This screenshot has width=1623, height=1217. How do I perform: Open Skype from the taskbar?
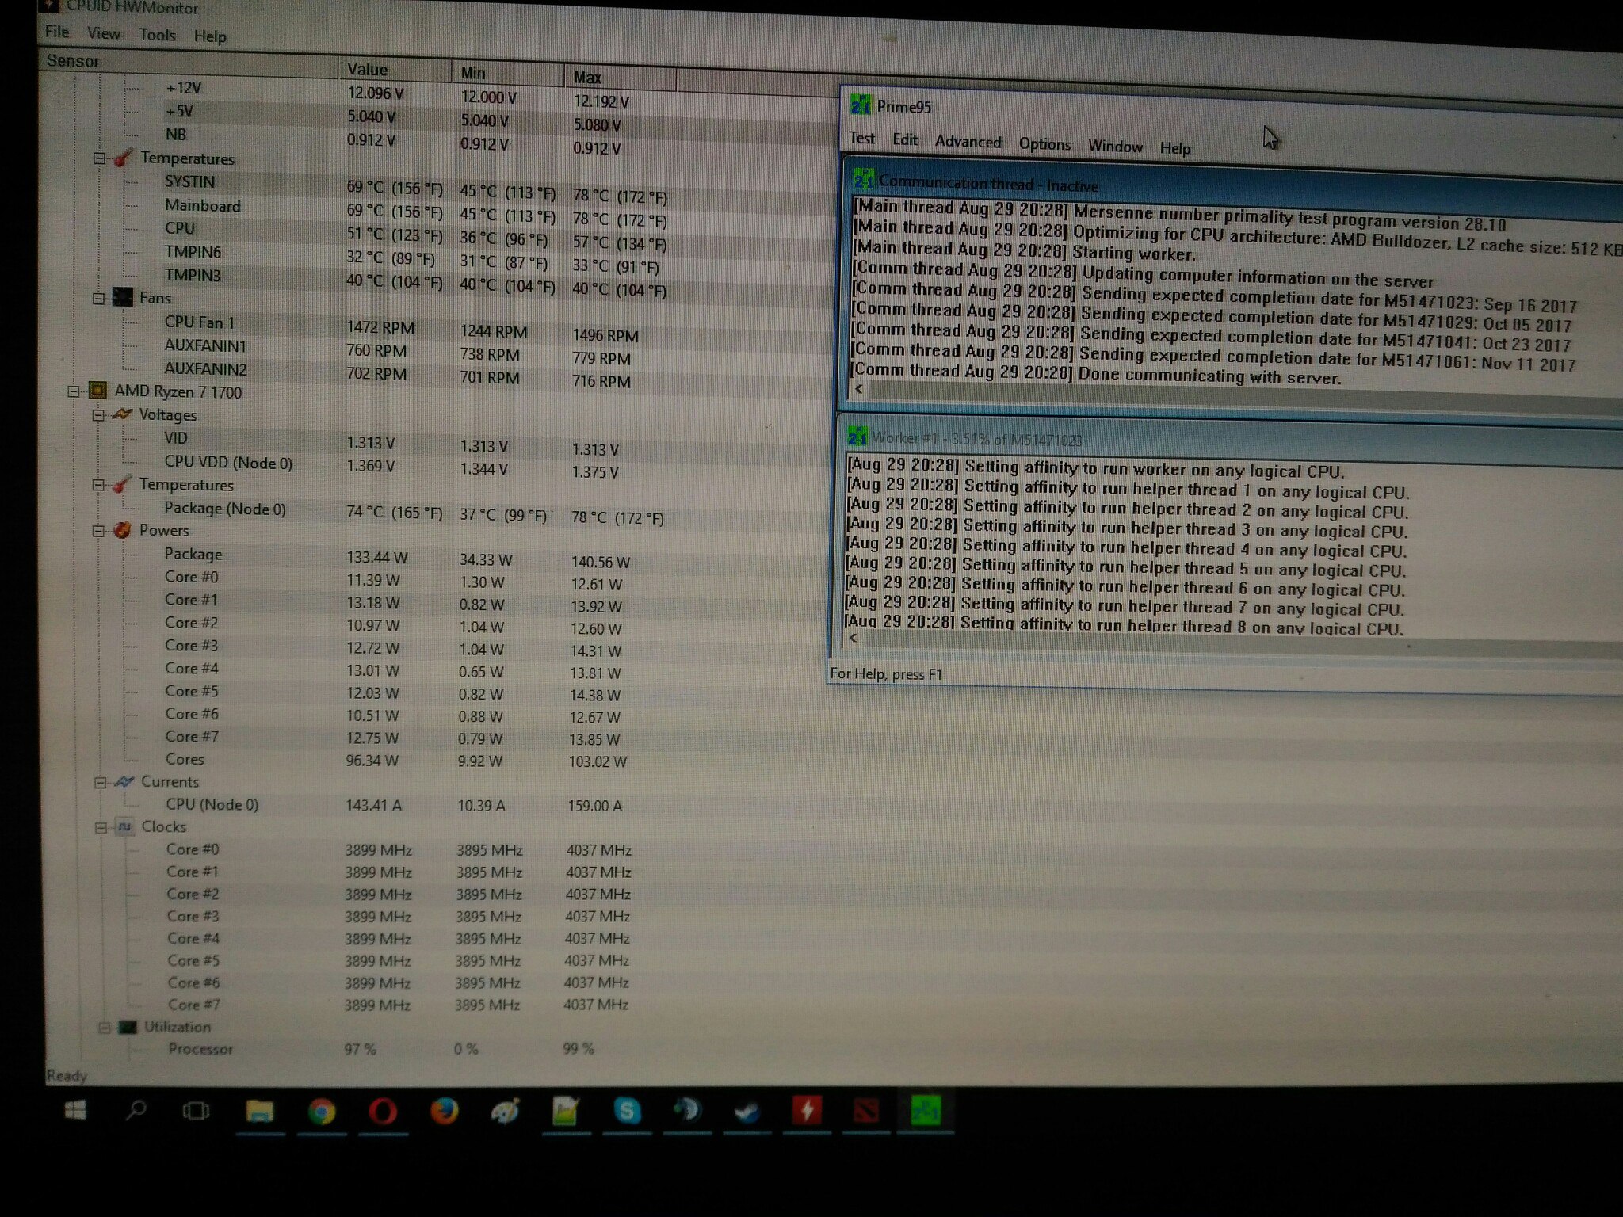626,1111
